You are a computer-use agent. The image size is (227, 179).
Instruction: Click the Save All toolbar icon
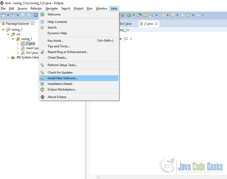point(28,15)
